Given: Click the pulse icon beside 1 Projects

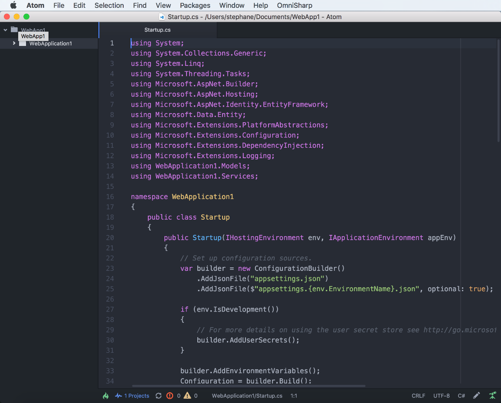Looking at the screenshot, I should pyautogui.click(x=118, y=396).
